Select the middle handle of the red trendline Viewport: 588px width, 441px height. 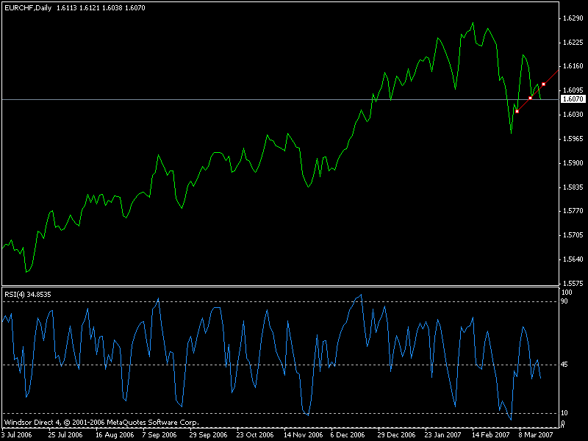(531, 98)
